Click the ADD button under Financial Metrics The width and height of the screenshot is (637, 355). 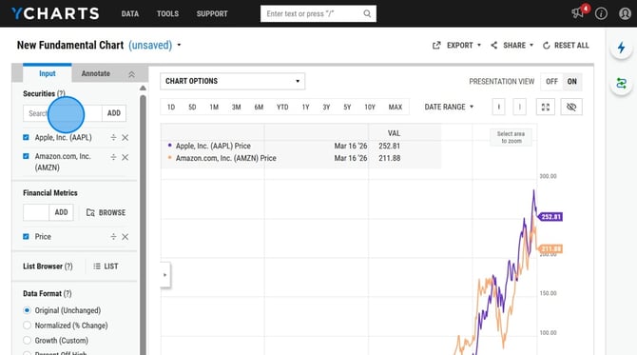[x=62, y=212]
